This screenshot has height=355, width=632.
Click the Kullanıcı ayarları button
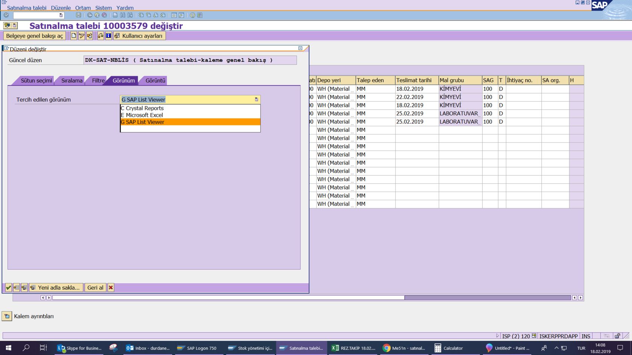coord(139,36)
